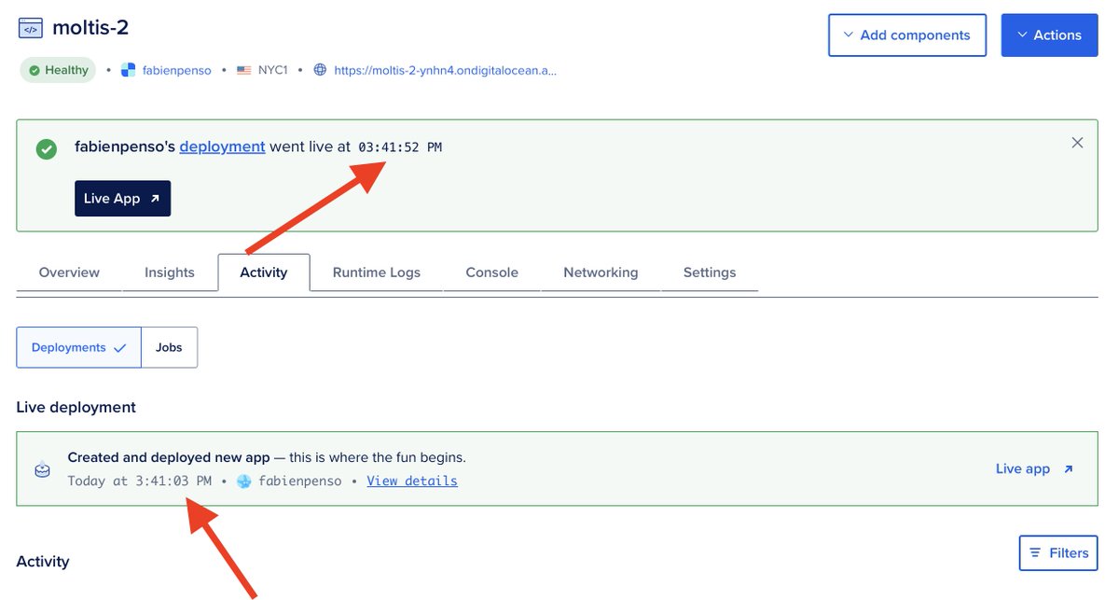
Task: Open the Actions dropdown menu
Action: (x=1049, y=35)
